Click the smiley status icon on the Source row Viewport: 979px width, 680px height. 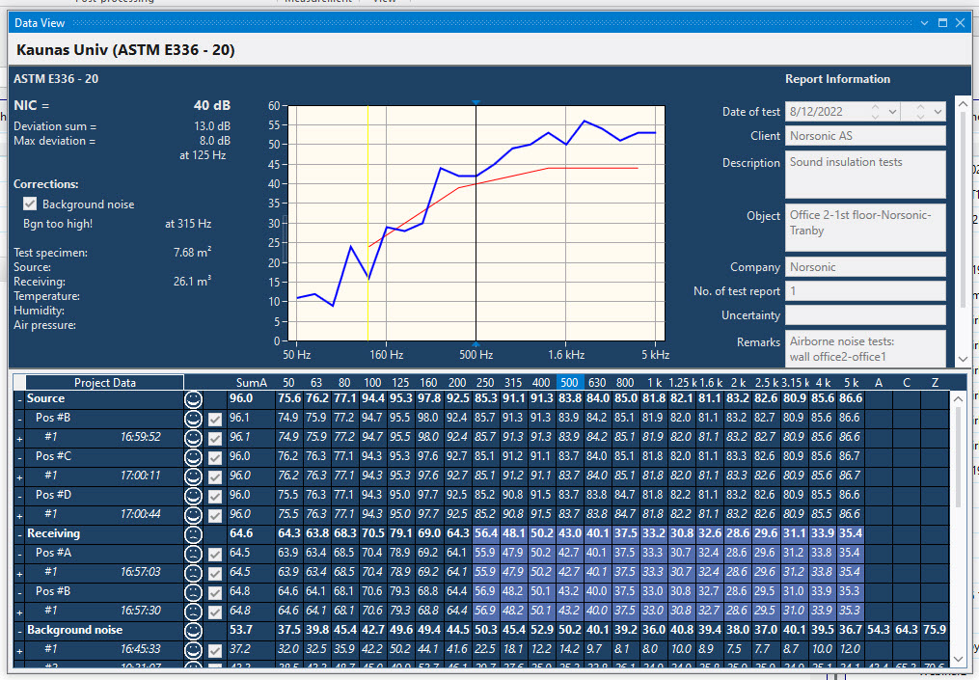click(193, 398)
